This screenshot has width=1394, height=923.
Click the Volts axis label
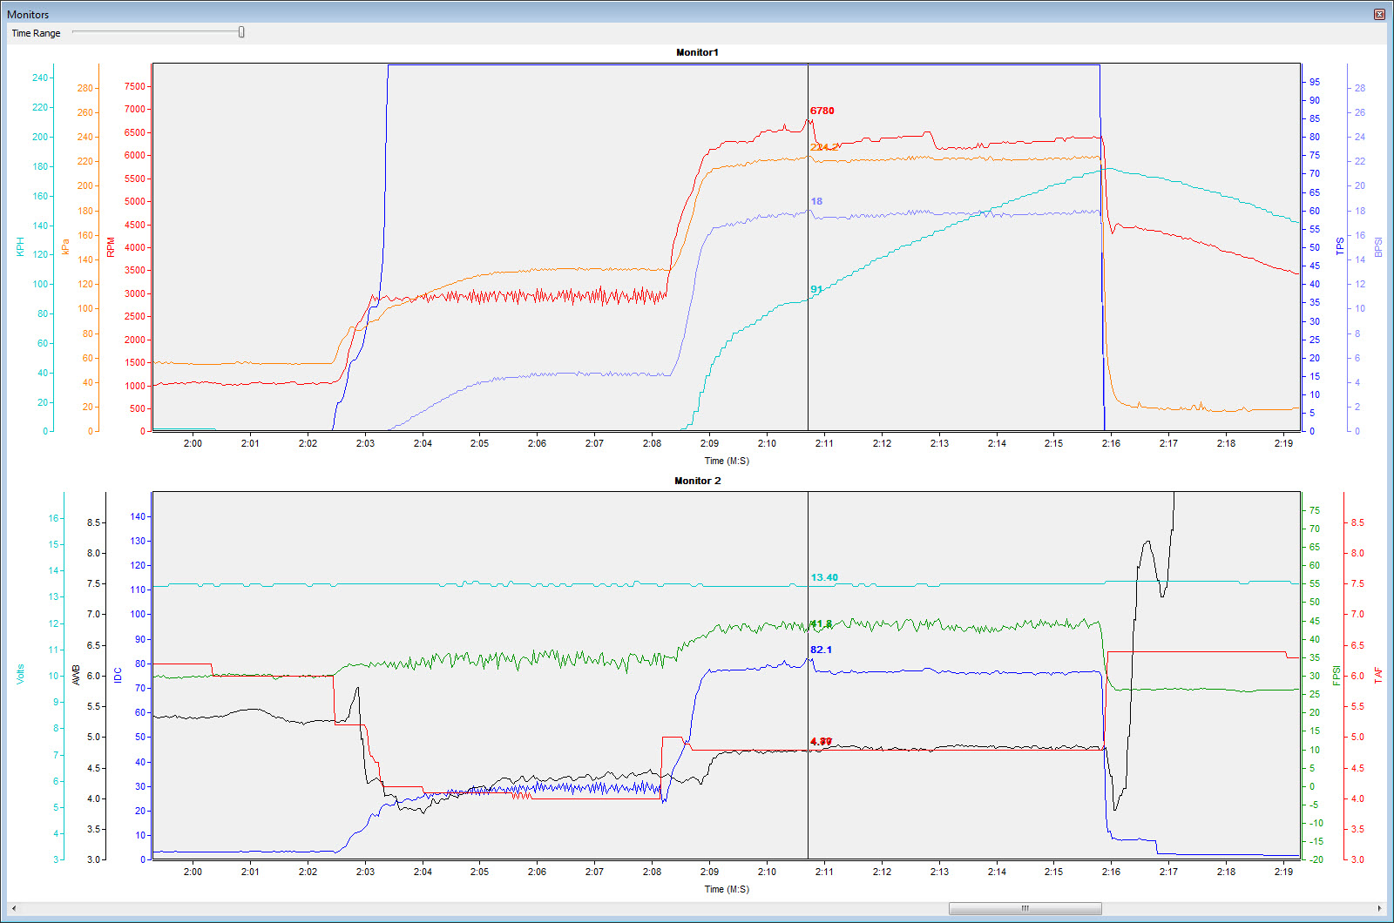[x=20, y=675]
